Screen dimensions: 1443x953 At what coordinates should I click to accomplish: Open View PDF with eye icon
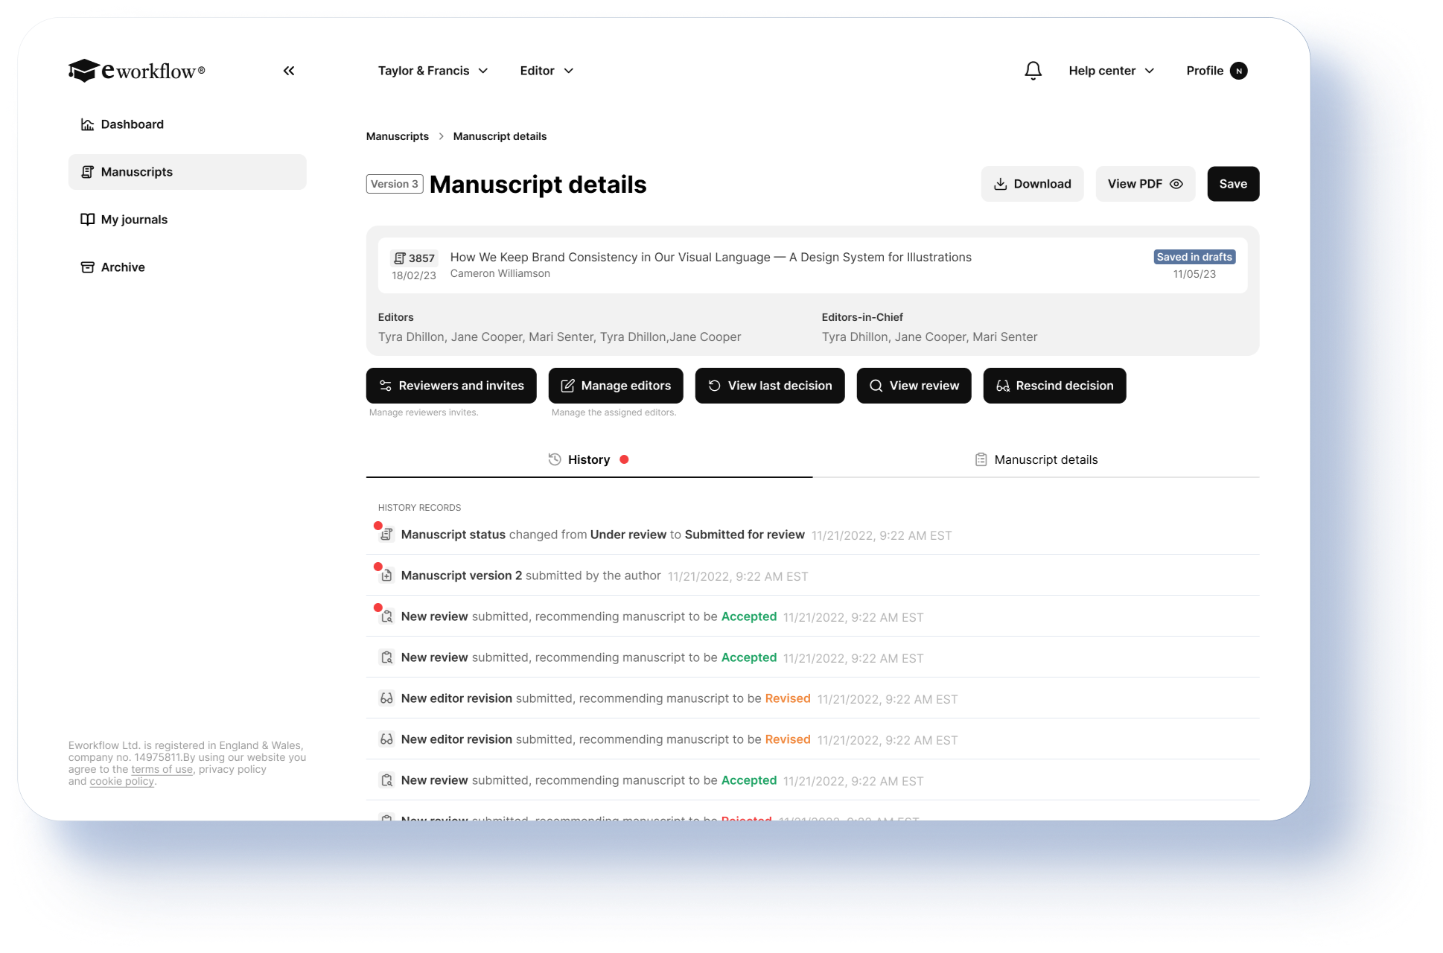pos(1144,184)
